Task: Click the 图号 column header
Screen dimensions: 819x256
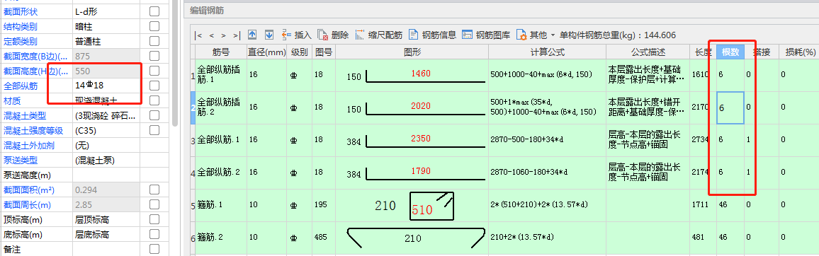Action: pyautogui.click(x=324, y=52)
